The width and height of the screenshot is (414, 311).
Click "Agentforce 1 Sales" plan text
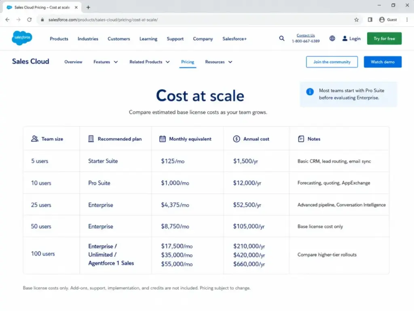(111, 263)
